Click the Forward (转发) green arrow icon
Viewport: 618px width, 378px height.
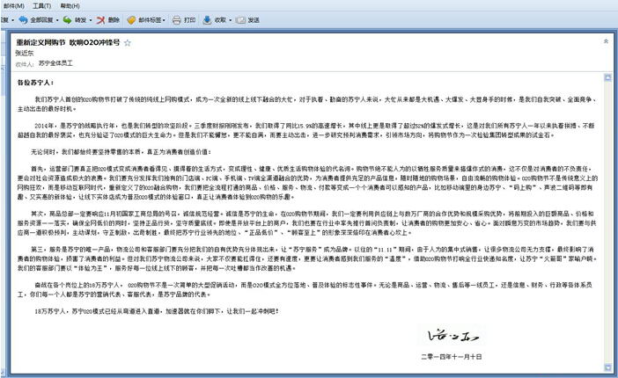pos(67,19)
